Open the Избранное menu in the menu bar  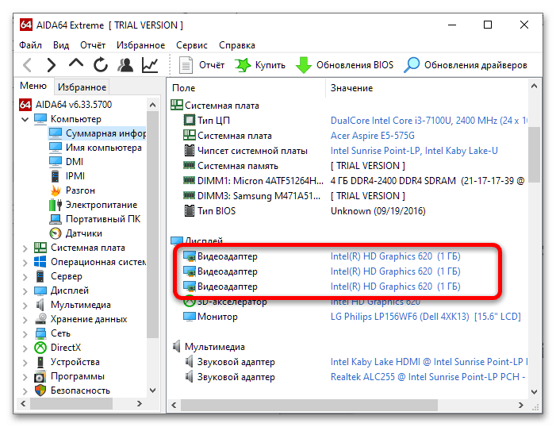tap(140, 45)
